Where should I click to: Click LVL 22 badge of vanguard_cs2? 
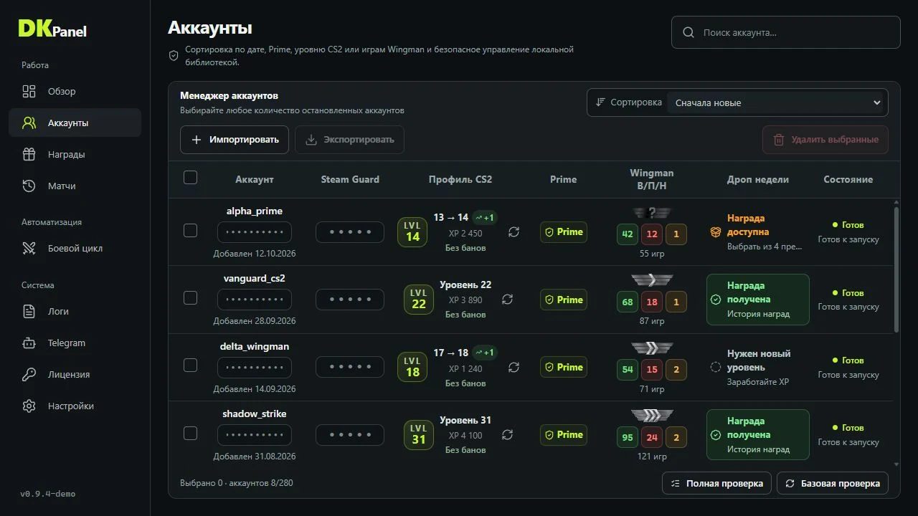419,300
